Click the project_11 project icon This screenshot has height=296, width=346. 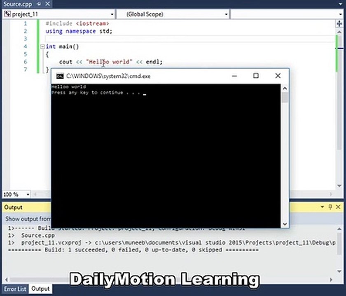tap(7, 14)
